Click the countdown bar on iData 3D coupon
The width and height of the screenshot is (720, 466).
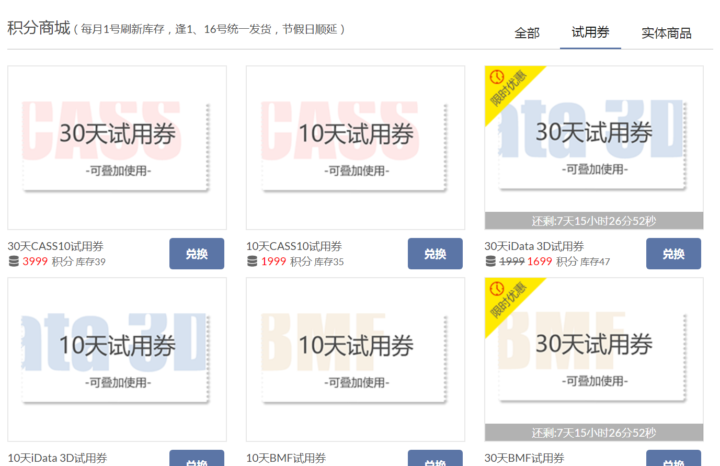(594, 221)
